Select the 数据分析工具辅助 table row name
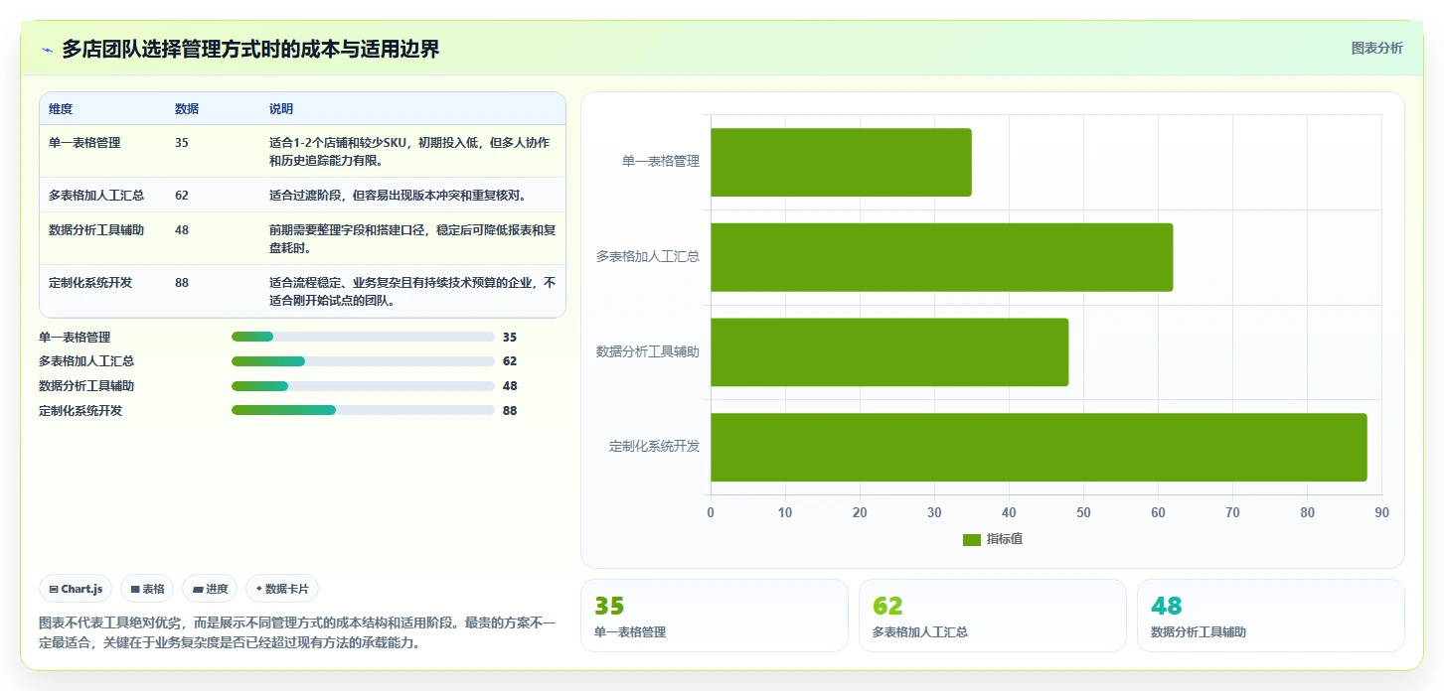1444x691 pixels. [x=96, y=230]
